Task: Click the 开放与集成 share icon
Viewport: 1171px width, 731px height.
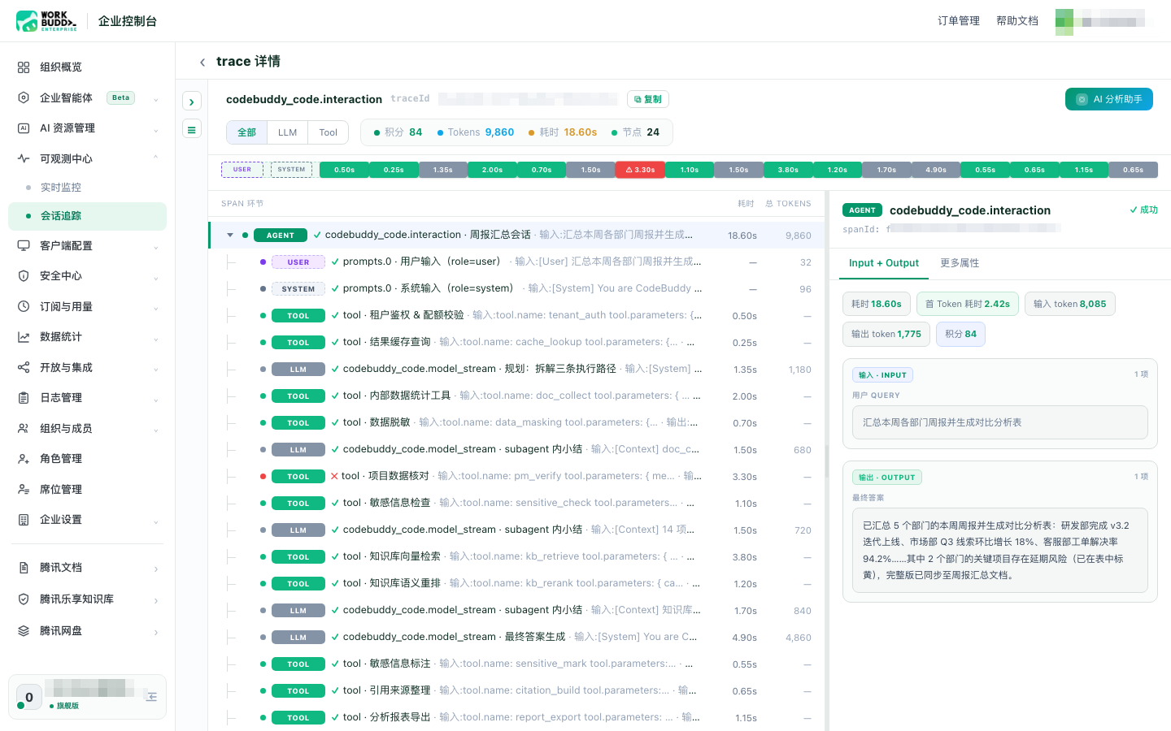Action: pos(24,368)
